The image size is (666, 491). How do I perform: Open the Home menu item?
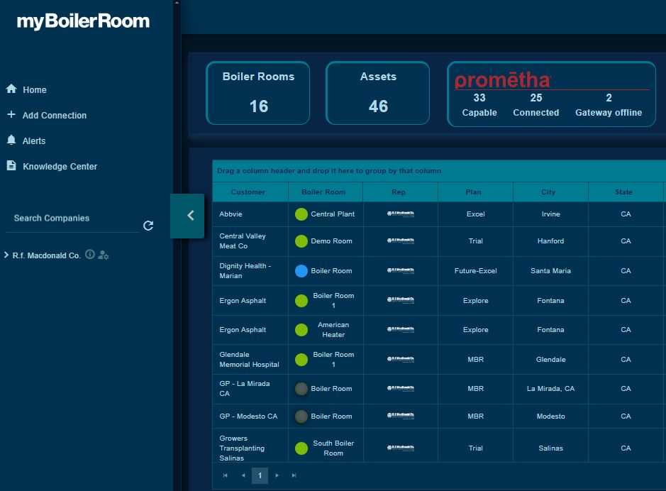(x=34, y=90)
